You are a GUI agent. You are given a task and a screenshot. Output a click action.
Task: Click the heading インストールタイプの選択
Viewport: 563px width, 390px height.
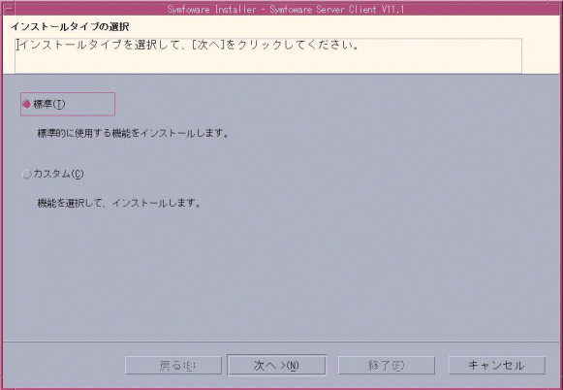[x=70, y=27]
